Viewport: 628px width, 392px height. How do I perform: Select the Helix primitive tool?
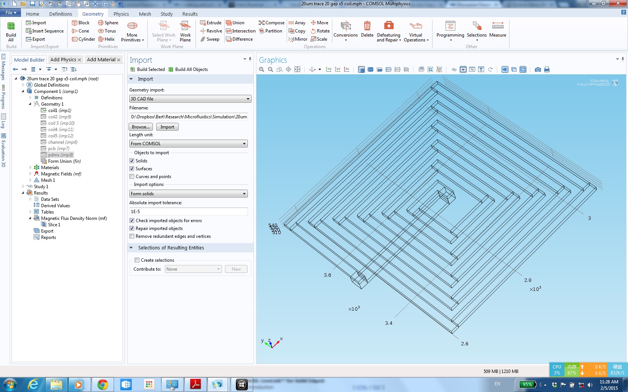click(106, 39)
